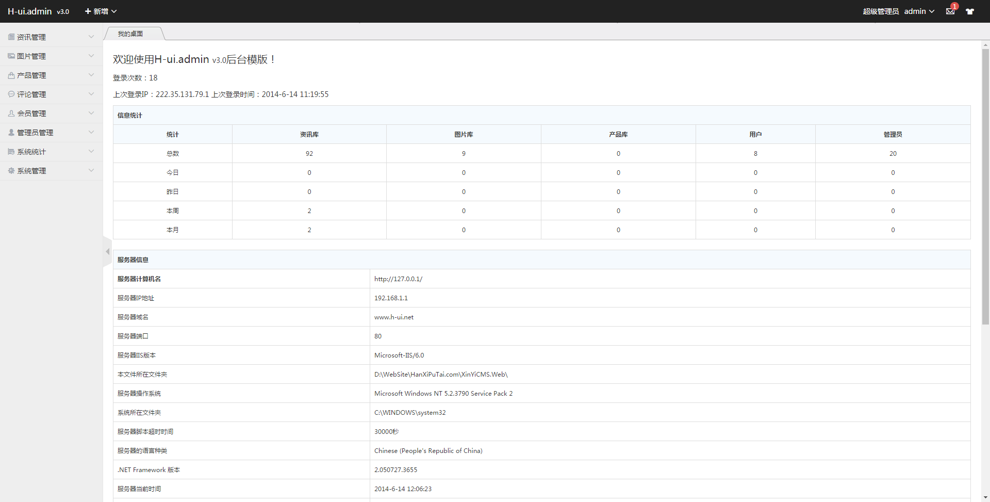Click the 管理员 column header
The height and width of the screenshot is (502, 990).
[x=893, y=135]
